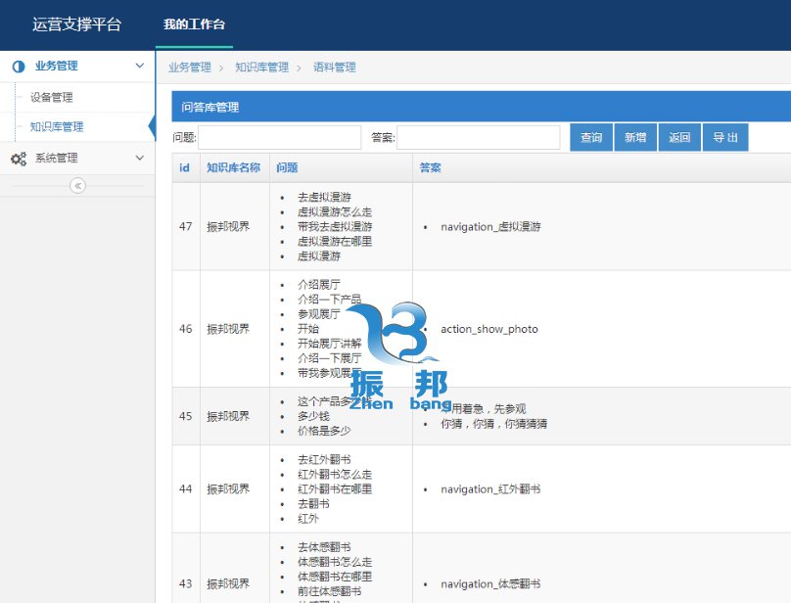
Task: Switch to 我的工作台 tab
Action: [x=194, y=24]
